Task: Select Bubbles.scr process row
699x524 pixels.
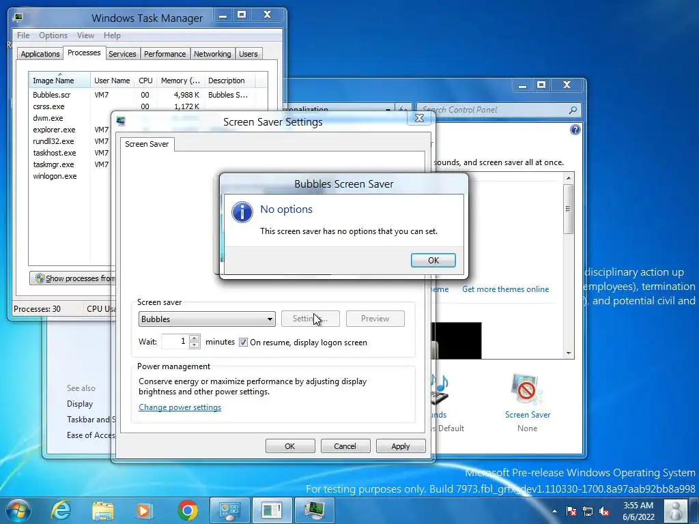Action: [148, 95]
